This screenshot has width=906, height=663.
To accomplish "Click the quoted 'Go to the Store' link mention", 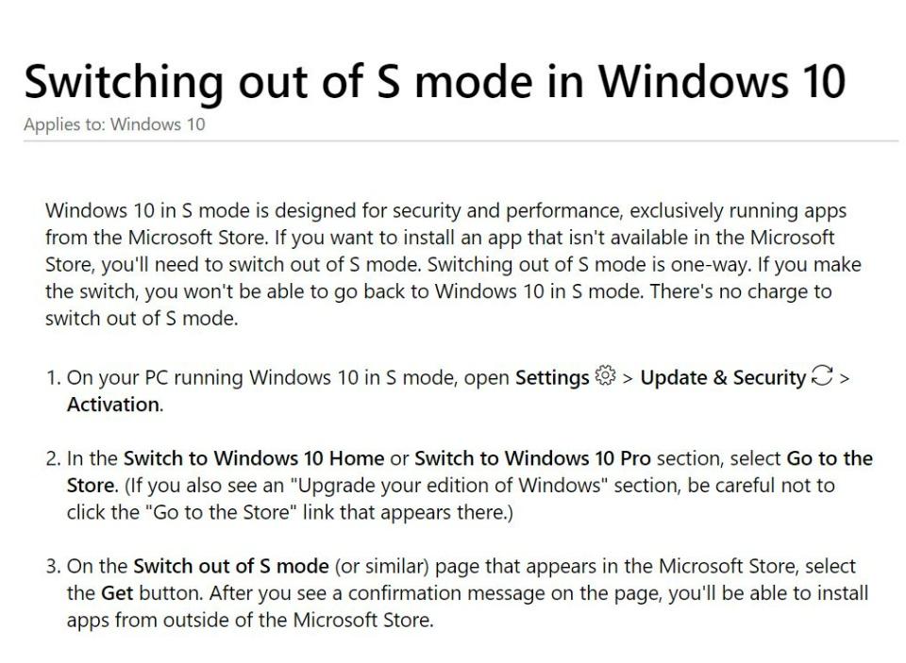I will point(220,512).
